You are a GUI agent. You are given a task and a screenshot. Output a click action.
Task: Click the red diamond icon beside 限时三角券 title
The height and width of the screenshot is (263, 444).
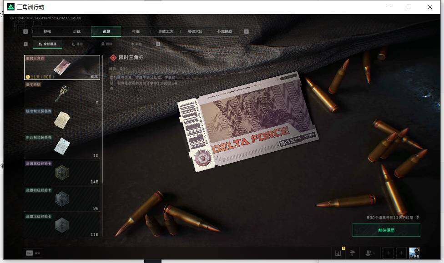(113, 58)
